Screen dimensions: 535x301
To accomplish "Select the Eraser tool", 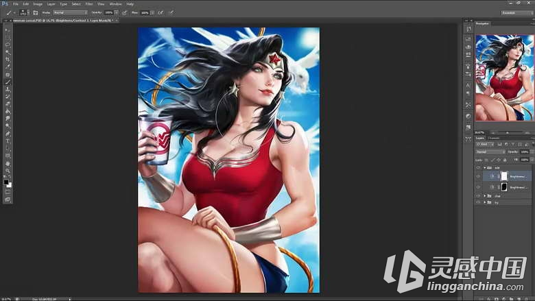I will point(8,104).
